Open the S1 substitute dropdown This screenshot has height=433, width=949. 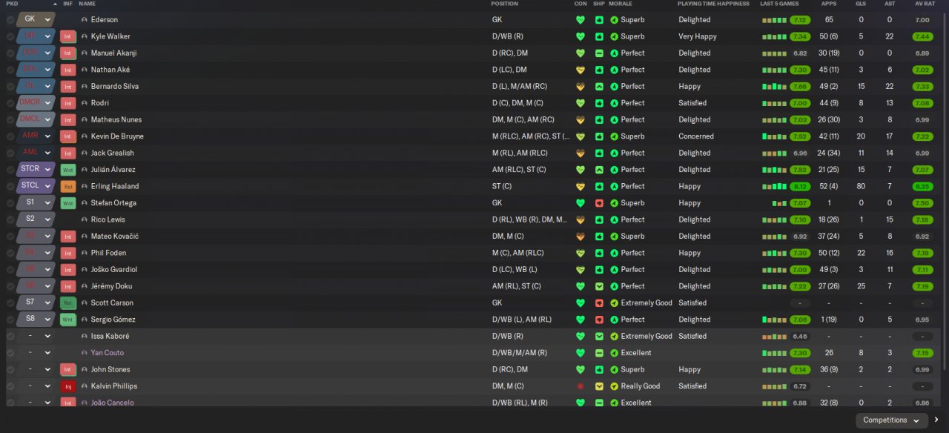pos(36,203)
